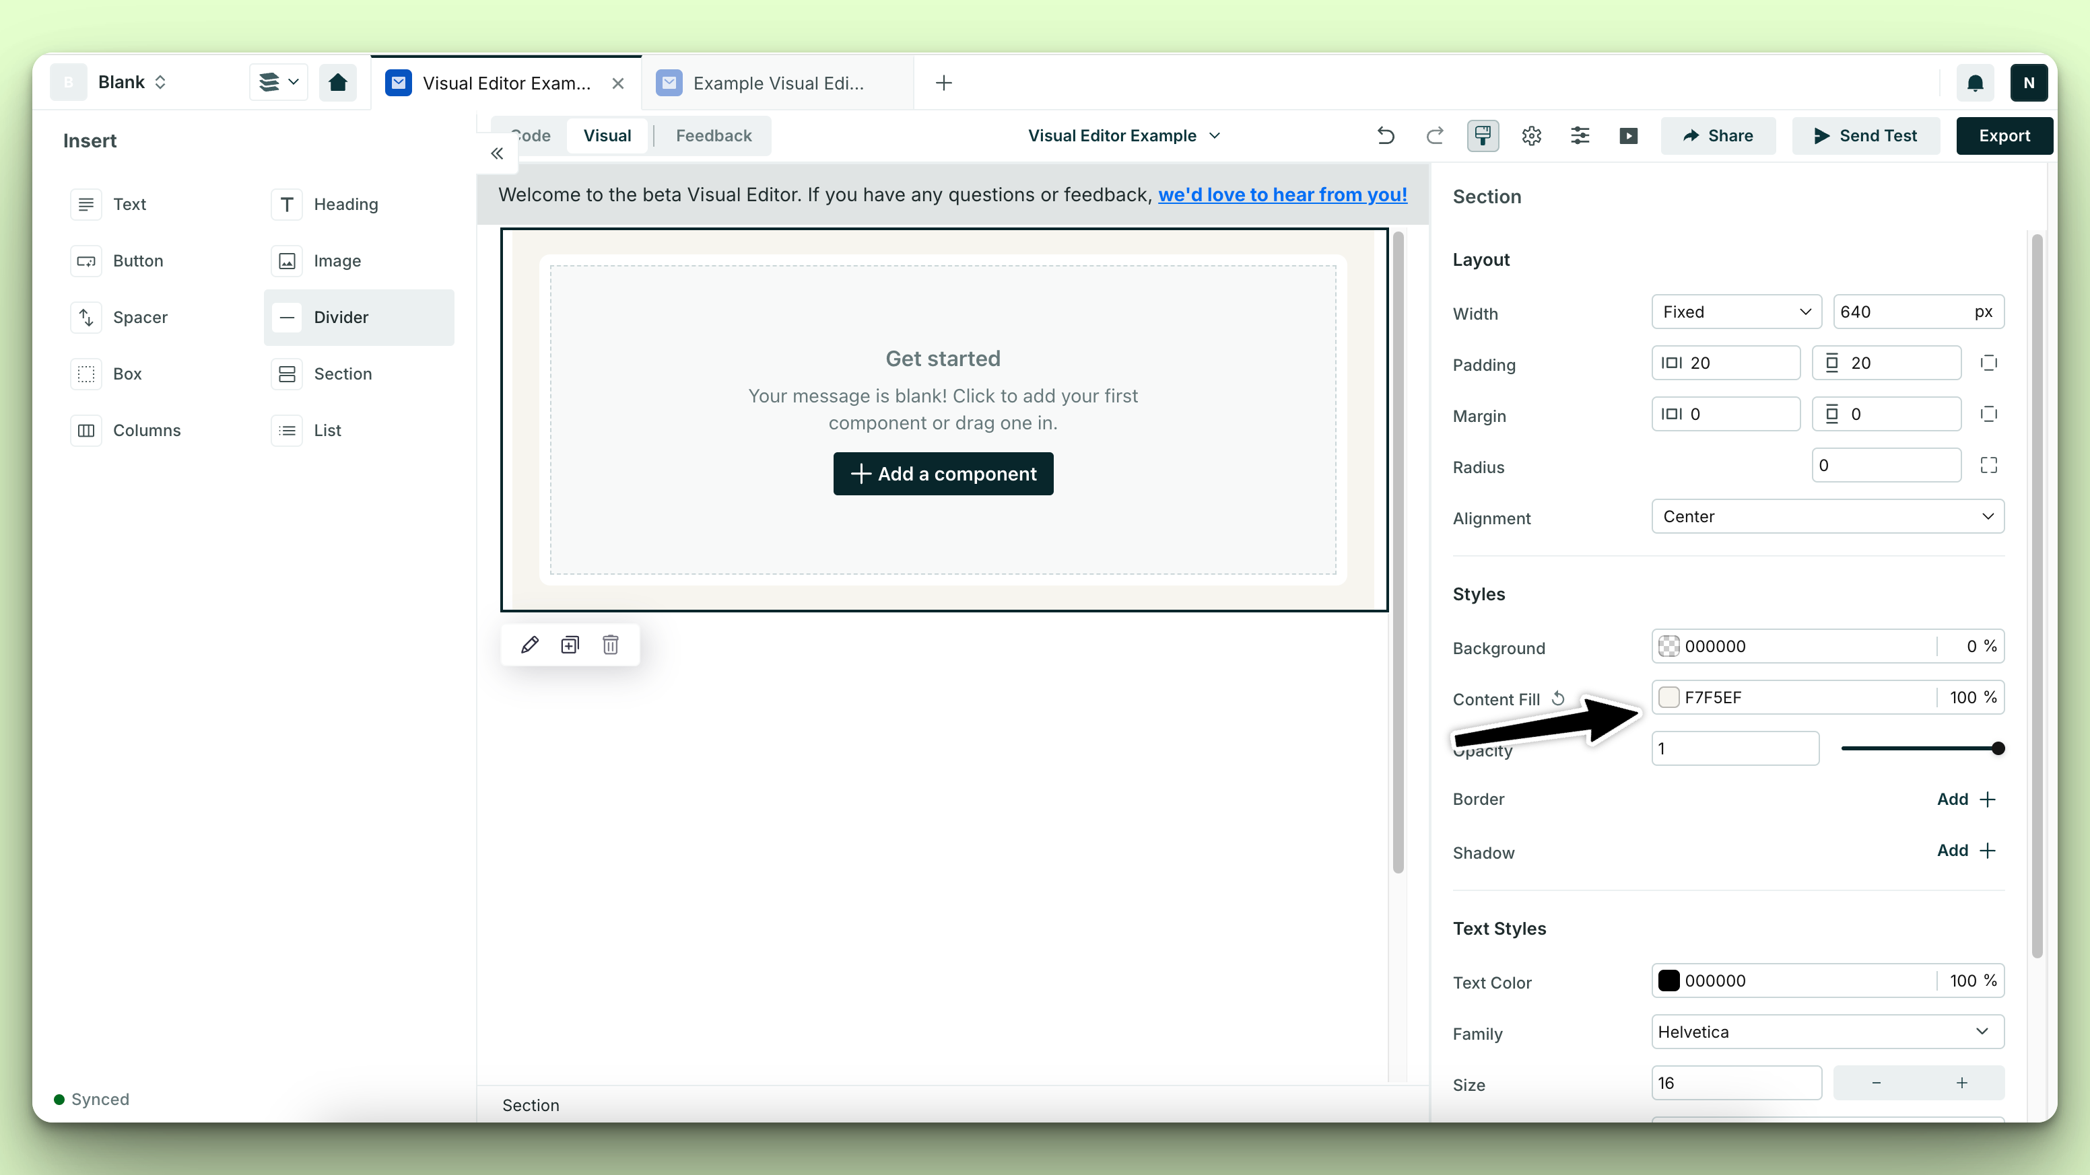Switch to the Example Visual Edi... tab

tap(777, 83)
